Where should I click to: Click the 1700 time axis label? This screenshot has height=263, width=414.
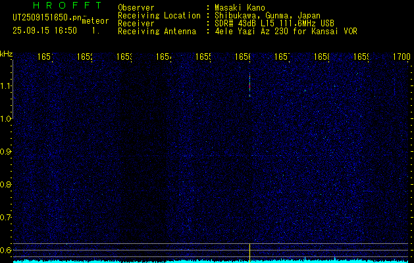[x=401, y=57]
